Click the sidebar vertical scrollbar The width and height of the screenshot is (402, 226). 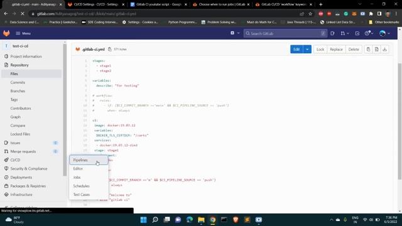[65, 110]
